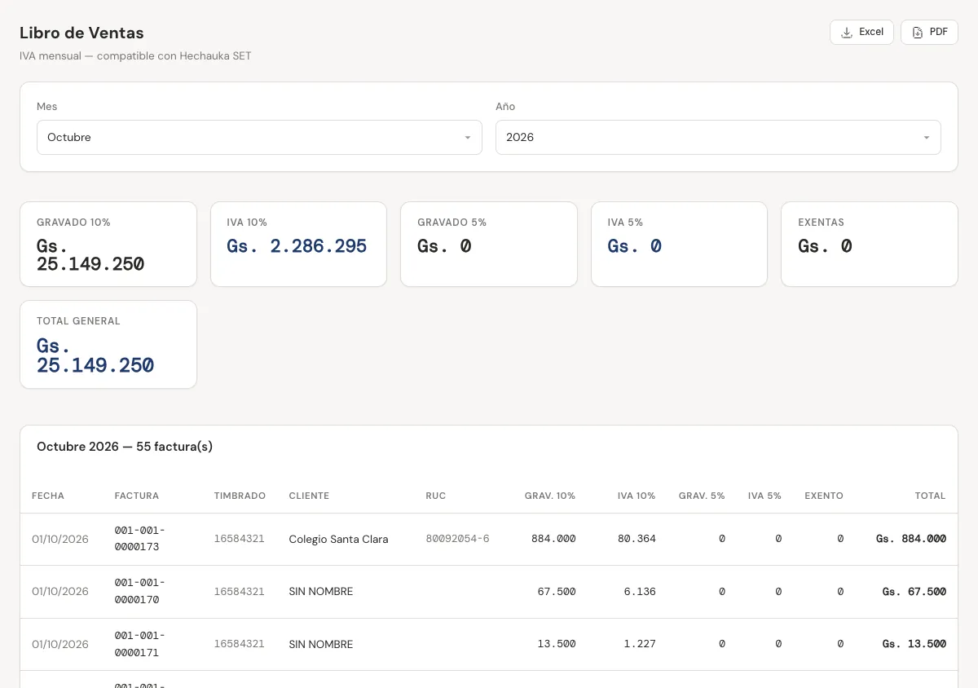
Task: Open the Mes dropdown showing Octubre
Action: 259,138
